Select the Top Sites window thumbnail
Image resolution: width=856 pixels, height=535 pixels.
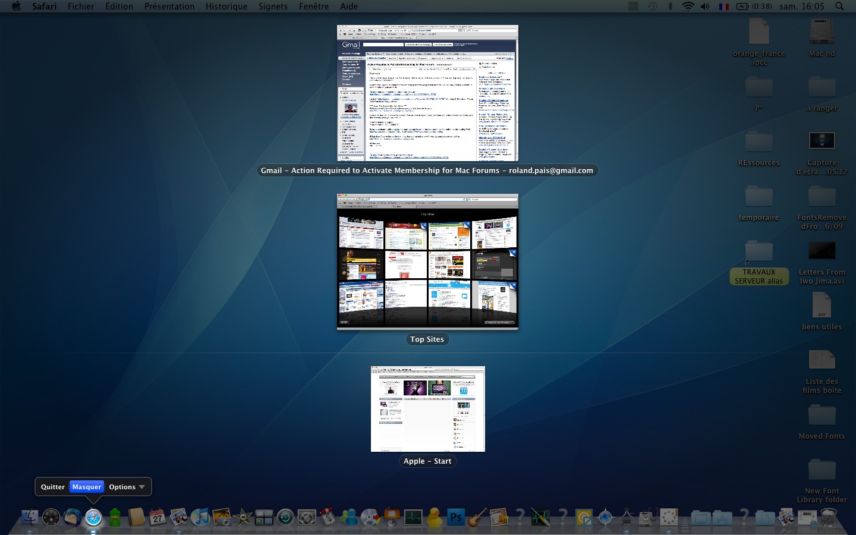[427, 262]
